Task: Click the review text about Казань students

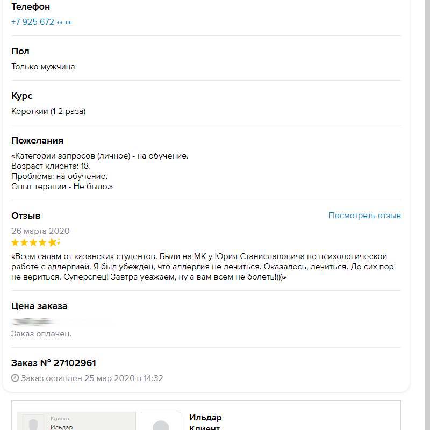Action: point(199,267)
